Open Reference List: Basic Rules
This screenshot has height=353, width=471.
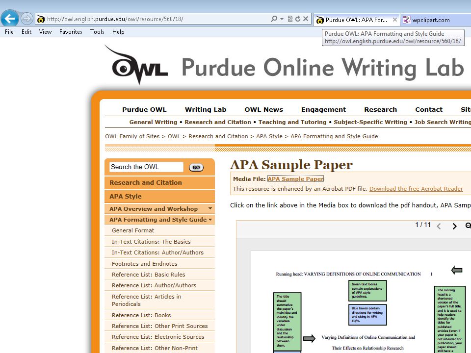159,275
